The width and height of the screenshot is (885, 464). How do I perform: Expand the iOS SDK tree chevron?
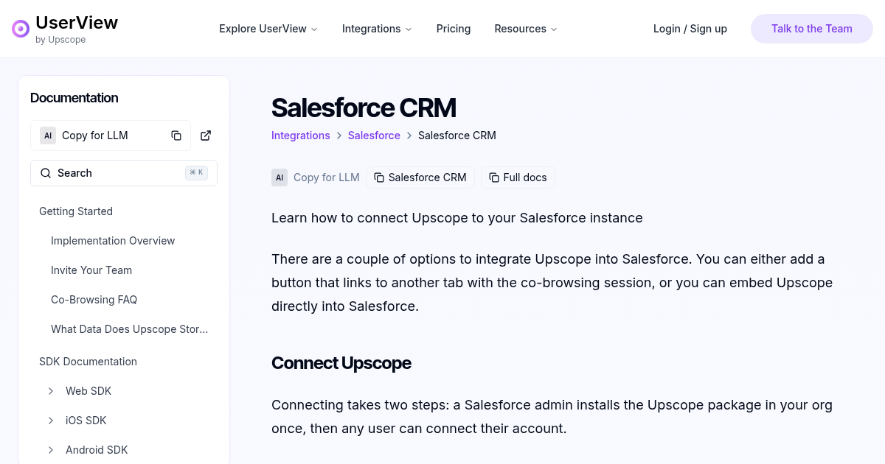pyautogui.click(x=51, y=421)
